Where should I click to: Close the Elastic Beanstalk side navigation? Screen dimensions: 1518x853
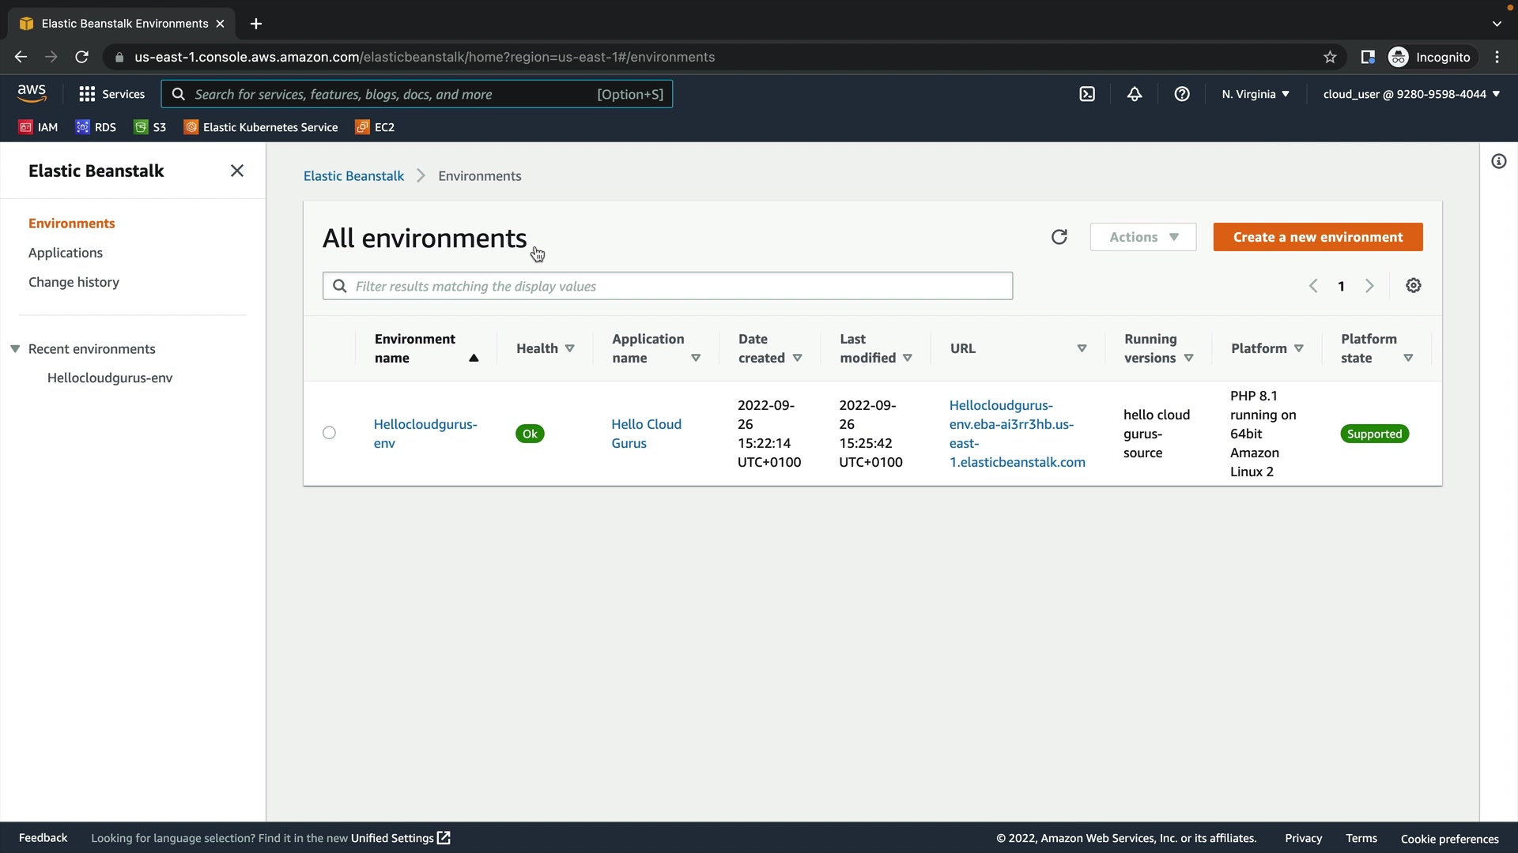click(237, 171)
